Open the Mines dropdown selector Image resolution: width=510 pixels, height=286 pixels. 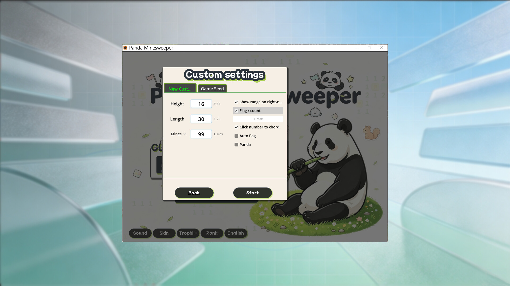point(178,134)
